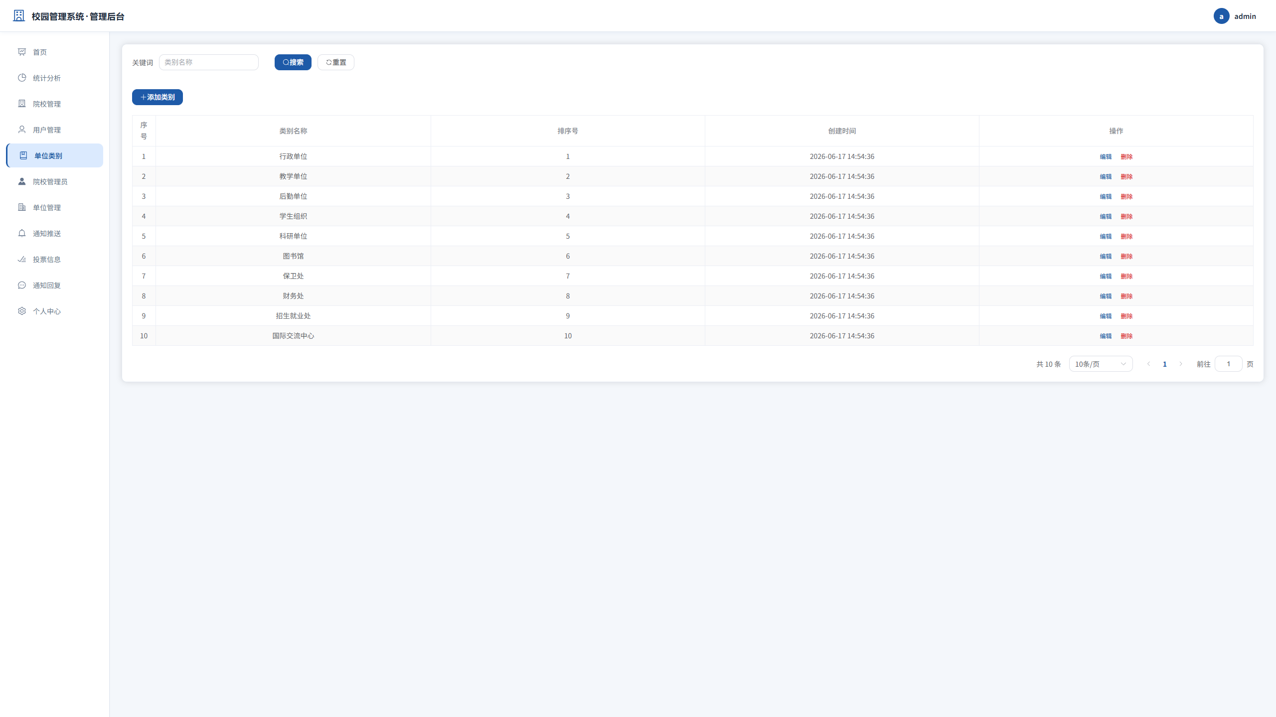This screenshot has height=717, width=1276.
Task: Edit the 图书馆 row
Action: coord(1106,256)
